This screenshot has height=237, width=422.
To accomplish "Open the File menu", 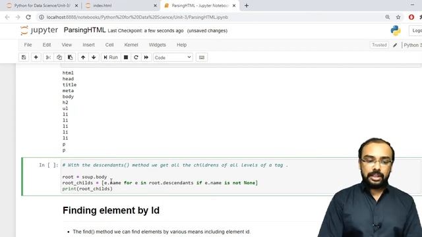I will (28, 45).
